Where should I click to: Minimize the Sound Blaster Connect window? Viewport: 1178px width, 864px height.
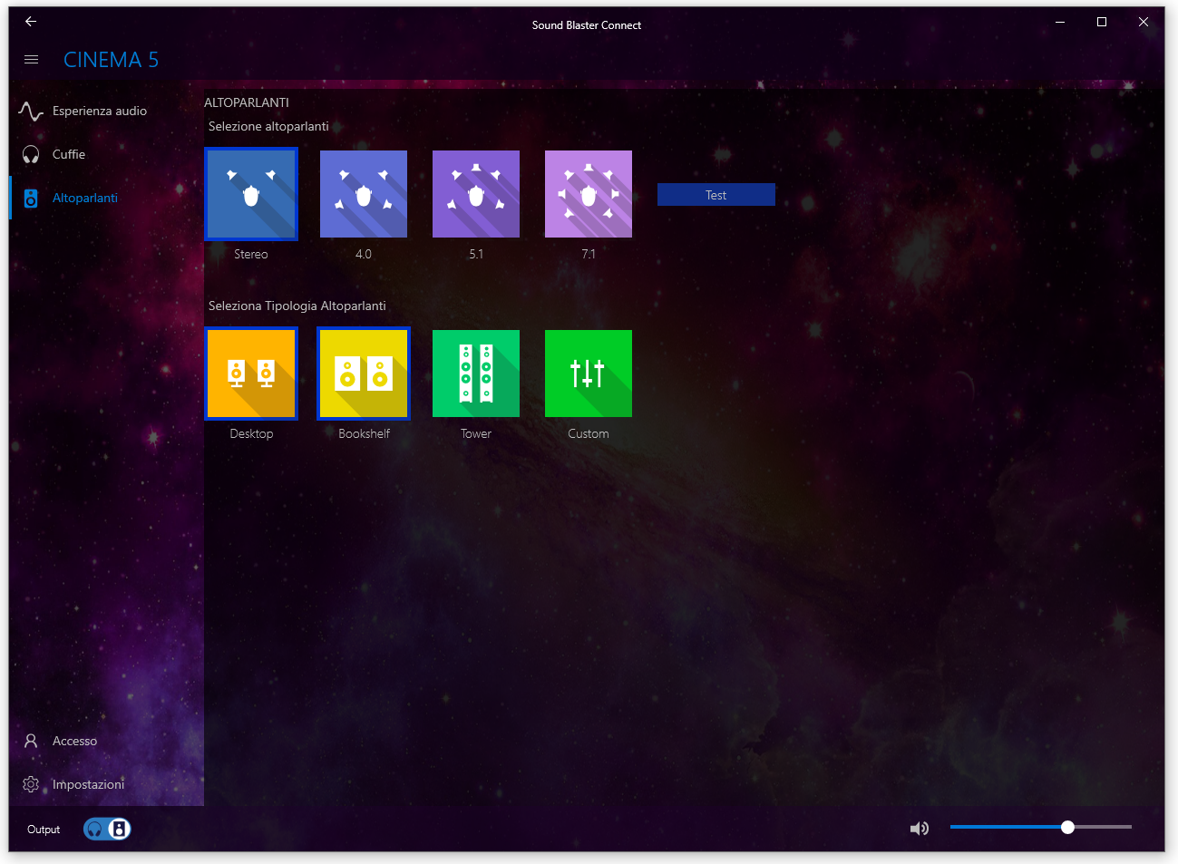1060,22
